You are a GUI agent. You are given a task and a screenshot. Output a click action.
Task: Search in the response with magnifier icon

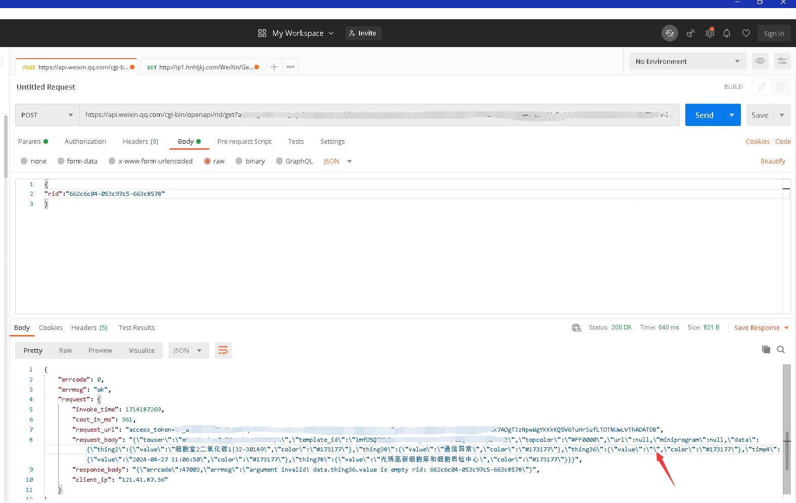tap(781, 350)
